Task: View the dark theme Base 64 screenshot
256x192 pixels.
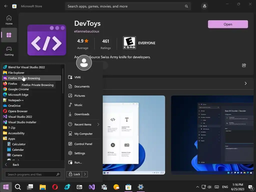Action: click(212, 135)
